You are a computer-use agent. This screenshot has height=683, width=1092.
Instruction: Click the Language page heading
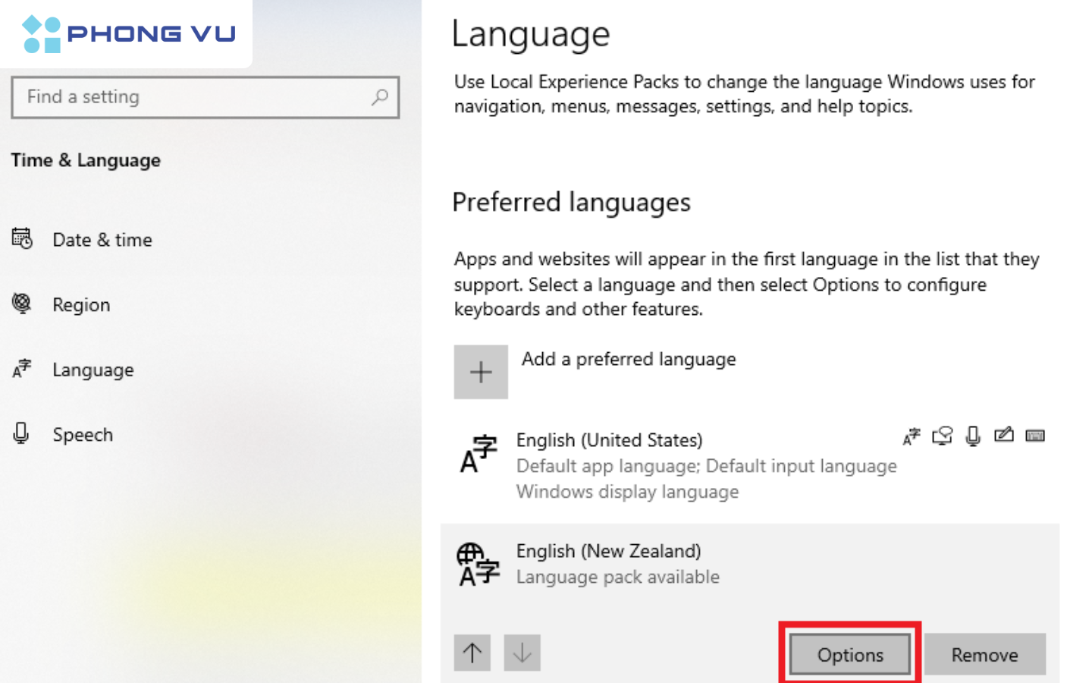coord(531,35)
